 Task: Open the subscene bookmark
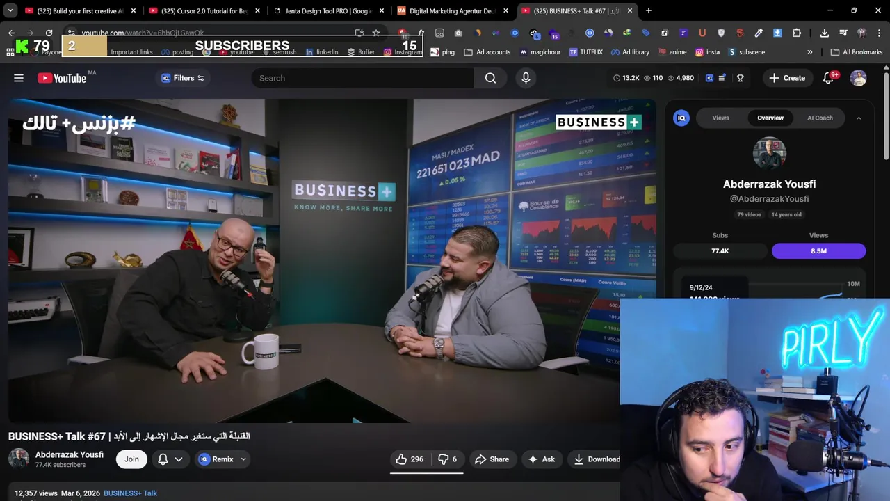point(746,52)
